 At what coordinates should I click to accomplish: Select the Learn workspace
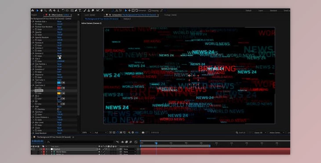(261, 11)
